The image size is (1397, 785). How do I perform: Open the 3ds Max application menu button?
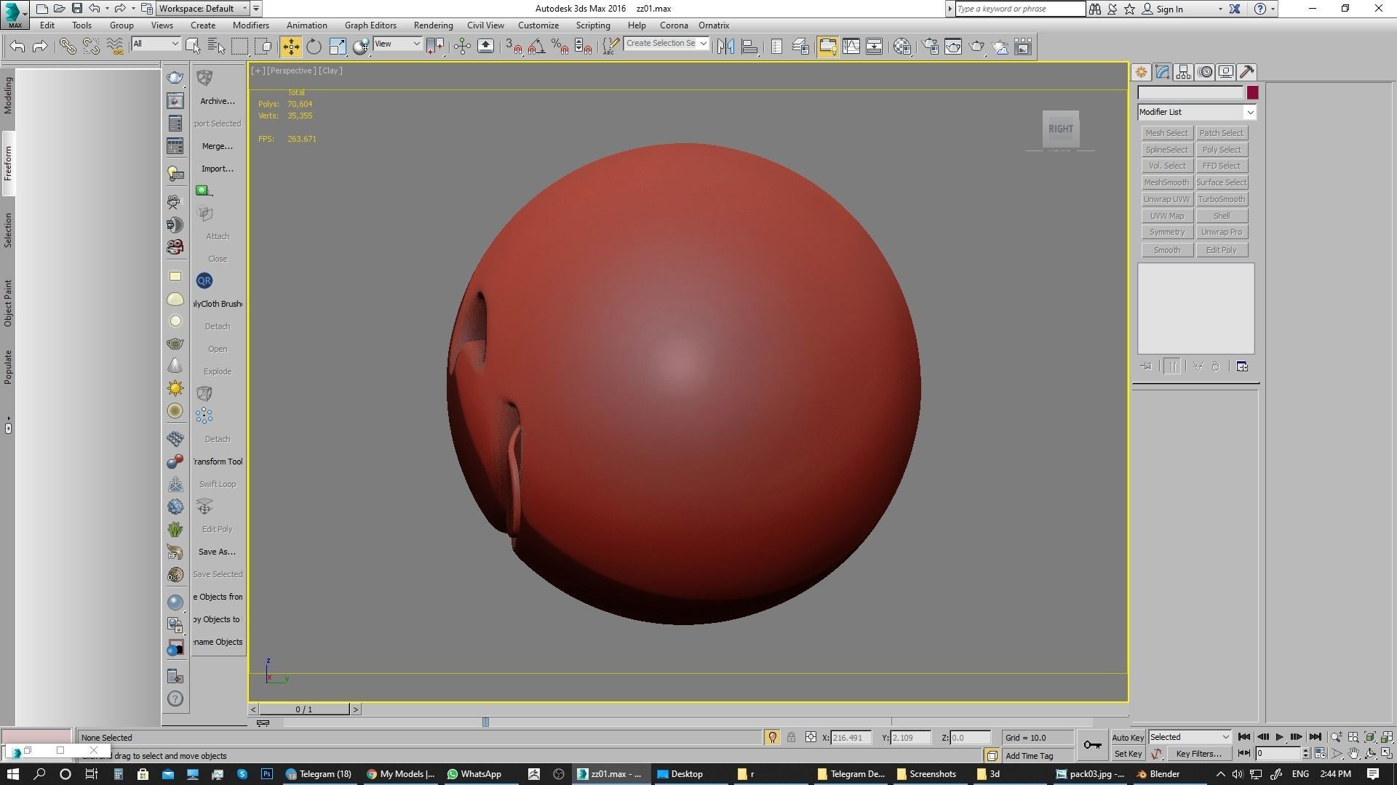pos(15,14)
